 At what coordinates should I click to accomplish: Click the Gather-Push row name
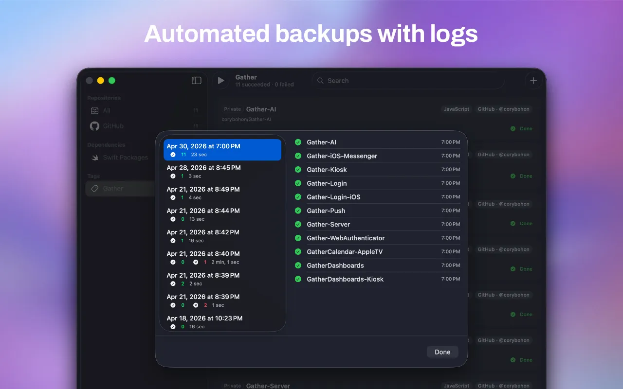tap(326, 211)
